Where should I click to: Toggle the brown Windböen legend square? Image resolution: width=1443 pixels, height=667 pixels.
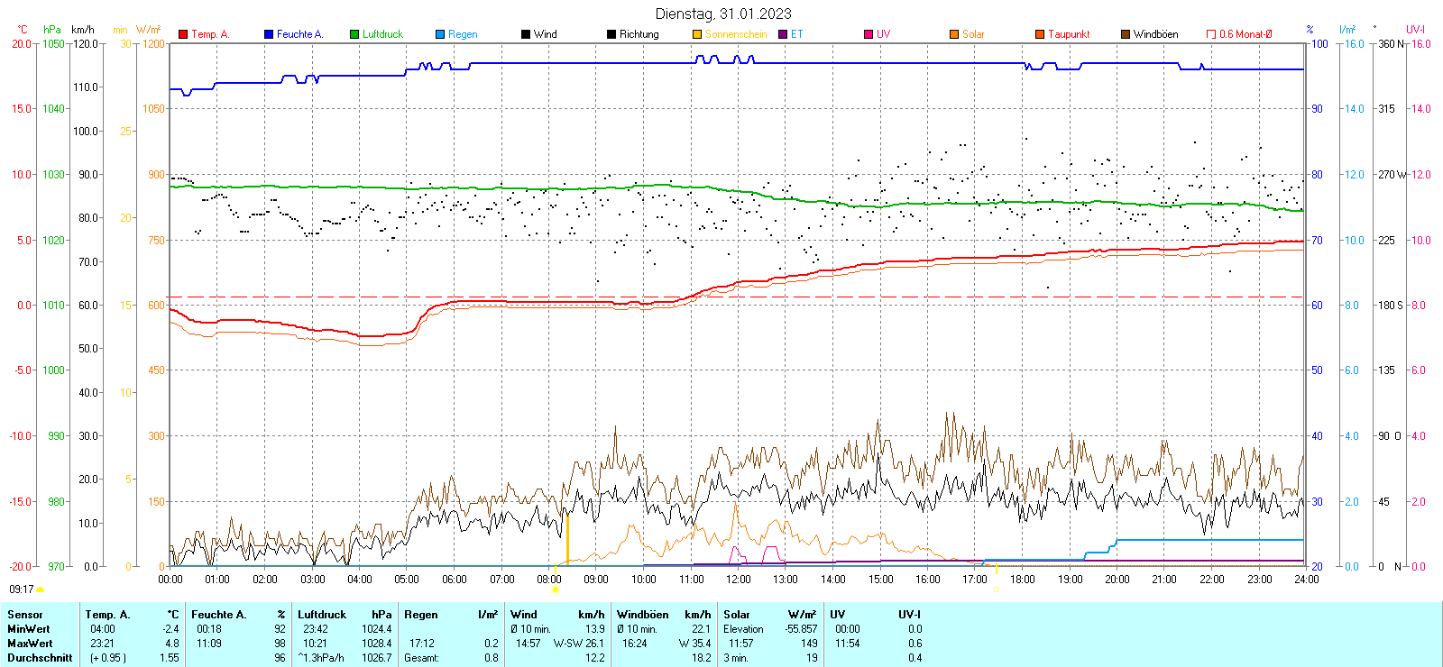1126,34
